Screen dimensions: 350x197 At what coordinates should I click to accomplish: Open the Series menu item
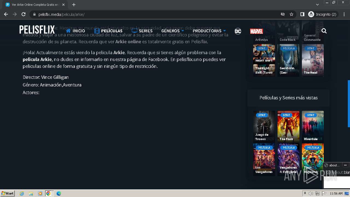pos(142,31)
